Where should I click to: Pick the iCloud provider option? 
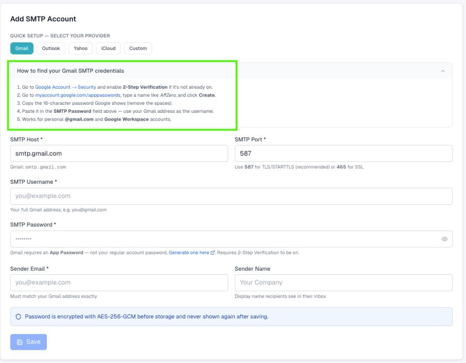[108, 48]
